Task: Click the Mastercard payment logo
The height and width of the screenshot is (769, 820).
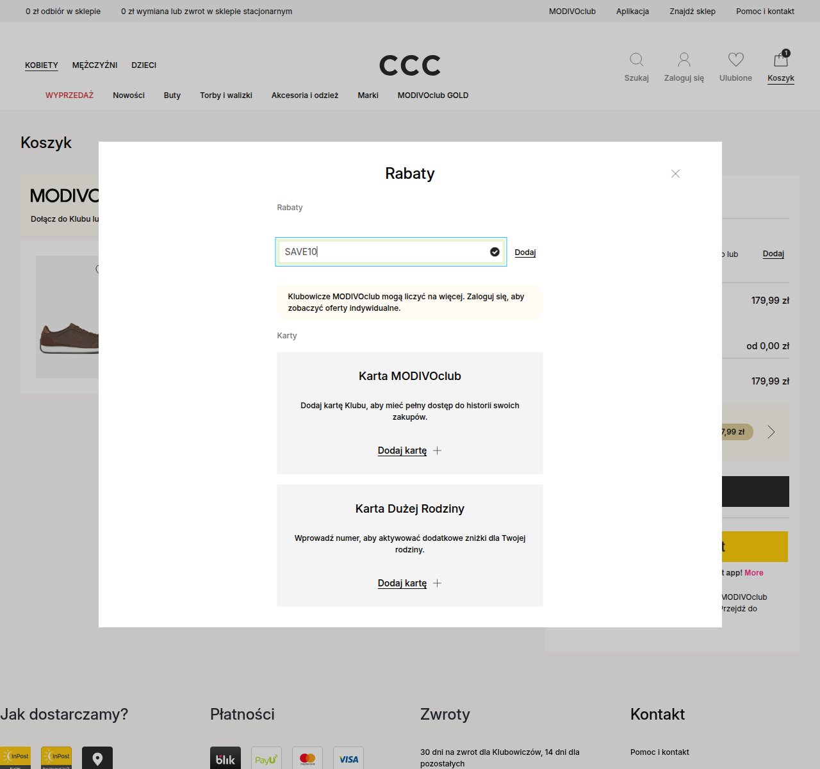Action: [x=307, y=758]
